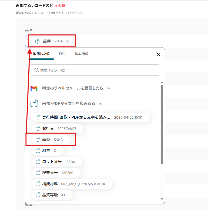Click the list scrollbar thumb
The height and width of the screenshot is (209, 208).
click(162, 125)
